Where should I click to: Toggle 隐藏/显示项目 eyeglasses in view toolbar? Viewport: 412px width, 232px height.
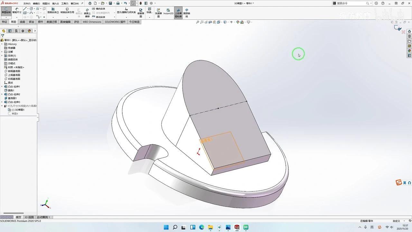click(x=231, y=22)
